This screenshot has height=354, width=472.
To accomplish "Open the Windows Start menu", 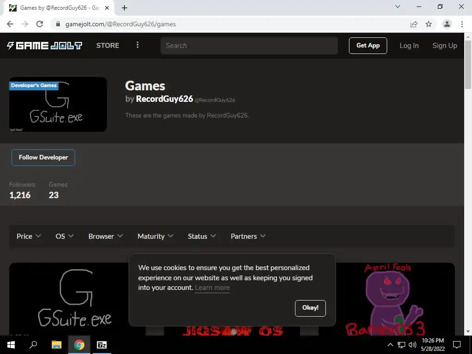I will click(x=11, y=345).
